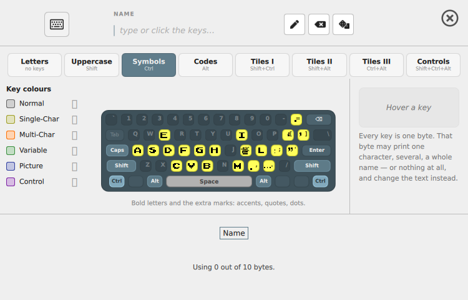Screen dimensions: 468x300
Task: Select the Controls tab
Action: pos(434,65)
